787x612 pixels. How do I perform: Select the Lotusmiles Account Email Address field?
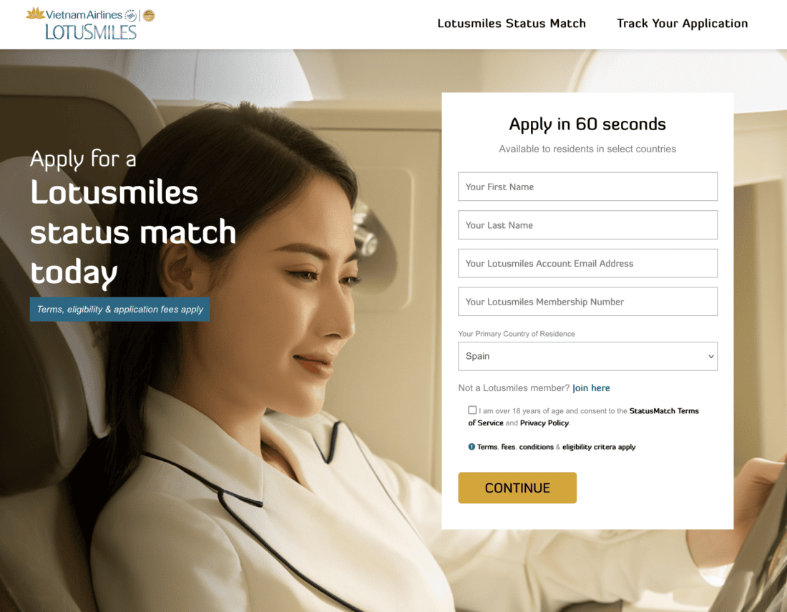click(587, 263)
